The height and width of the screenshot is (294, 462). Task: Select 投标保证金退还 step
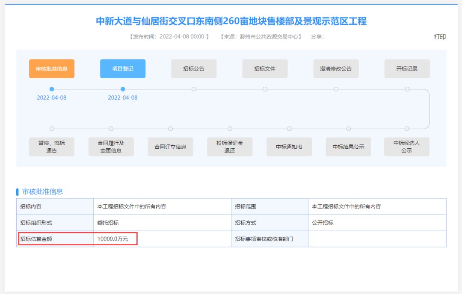(230, 147)
